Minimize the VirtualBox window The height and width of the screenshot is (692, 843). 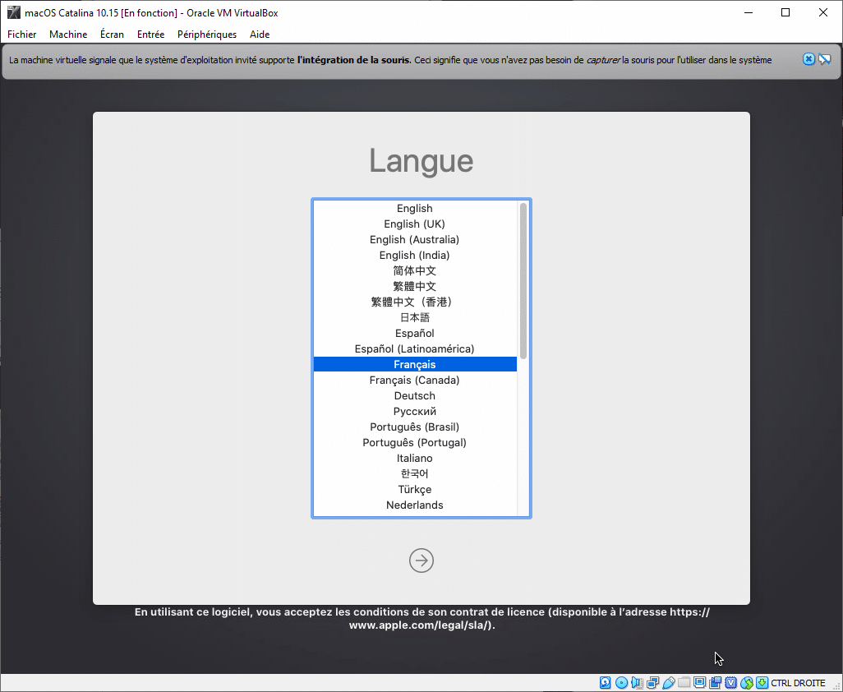pos(749,12)
